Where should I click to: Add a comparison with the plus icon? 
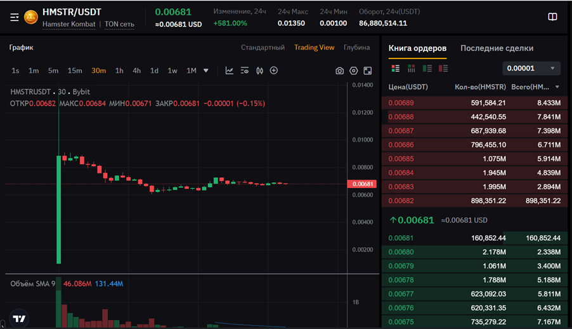click(x=273, y=70)
